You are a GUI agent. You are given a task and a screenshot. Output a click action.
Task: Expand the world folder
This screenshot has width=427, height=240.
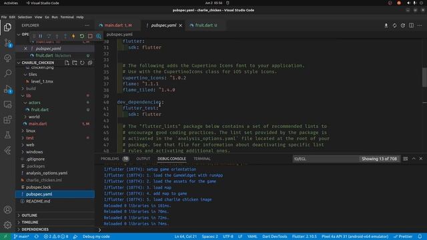[25, 117]
